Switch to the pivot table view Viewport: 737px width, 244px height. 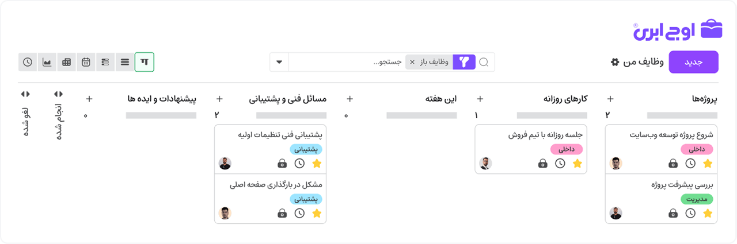click(x=67, y=62)
